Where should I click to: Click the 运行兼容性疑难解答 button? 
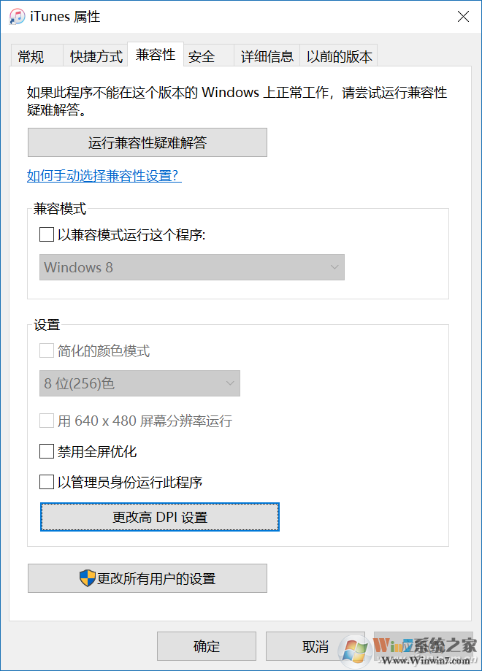(x=147, y=142)
